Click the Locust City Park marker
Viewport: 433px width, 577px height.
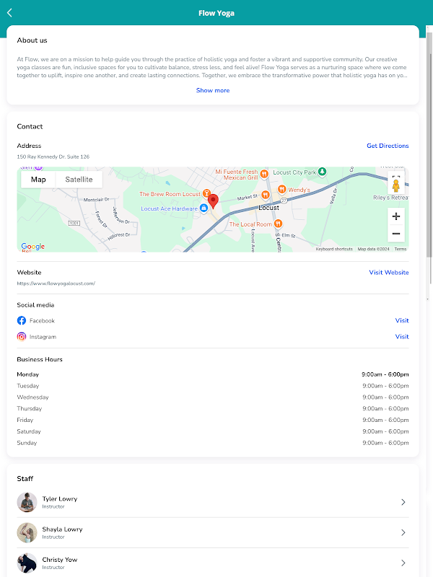coord(322,172)
